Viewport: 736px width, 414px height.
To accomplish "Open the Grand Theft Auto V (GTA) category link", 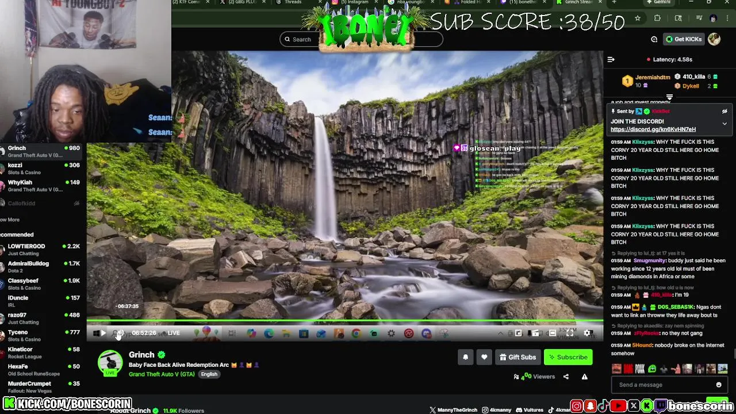I will 162,374.
